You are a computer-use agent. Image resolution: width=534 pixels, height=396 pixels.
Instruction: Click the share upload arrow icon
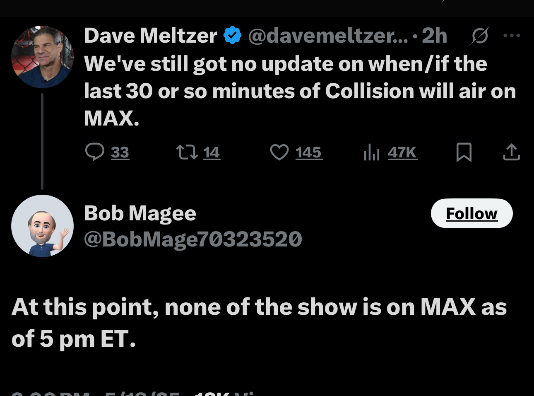[511, 152]
